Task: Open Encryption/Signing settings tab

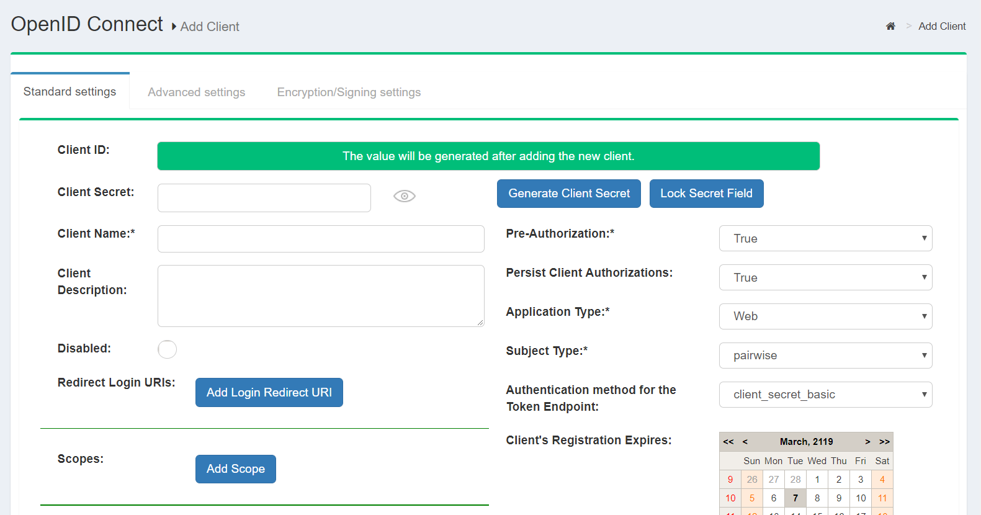Action: click(349, 92)
